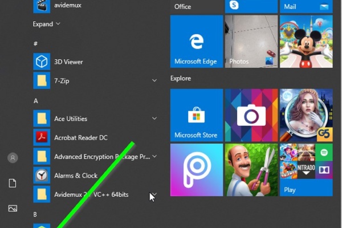Expand the Ace Utilities folder chevron

pyautogui.click(x=154, y=119)
